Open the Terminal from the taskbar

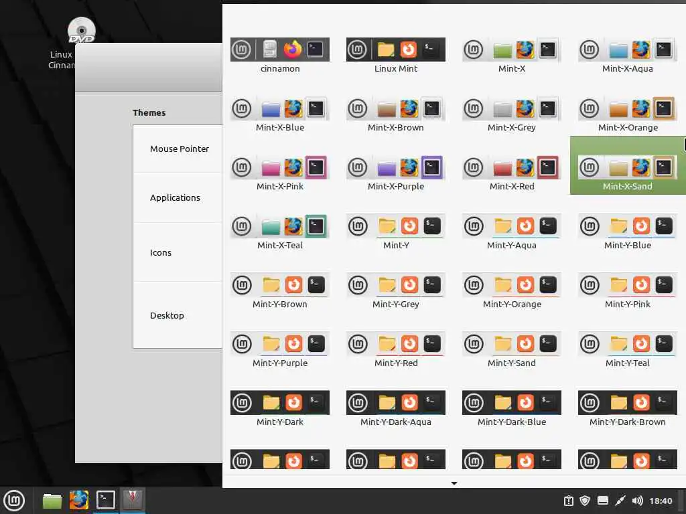coord(105,501)
